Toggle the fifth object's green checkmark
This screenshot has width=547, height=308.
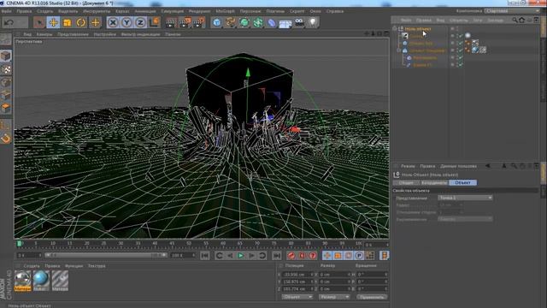pyautogui.click(x=460, y=57)
